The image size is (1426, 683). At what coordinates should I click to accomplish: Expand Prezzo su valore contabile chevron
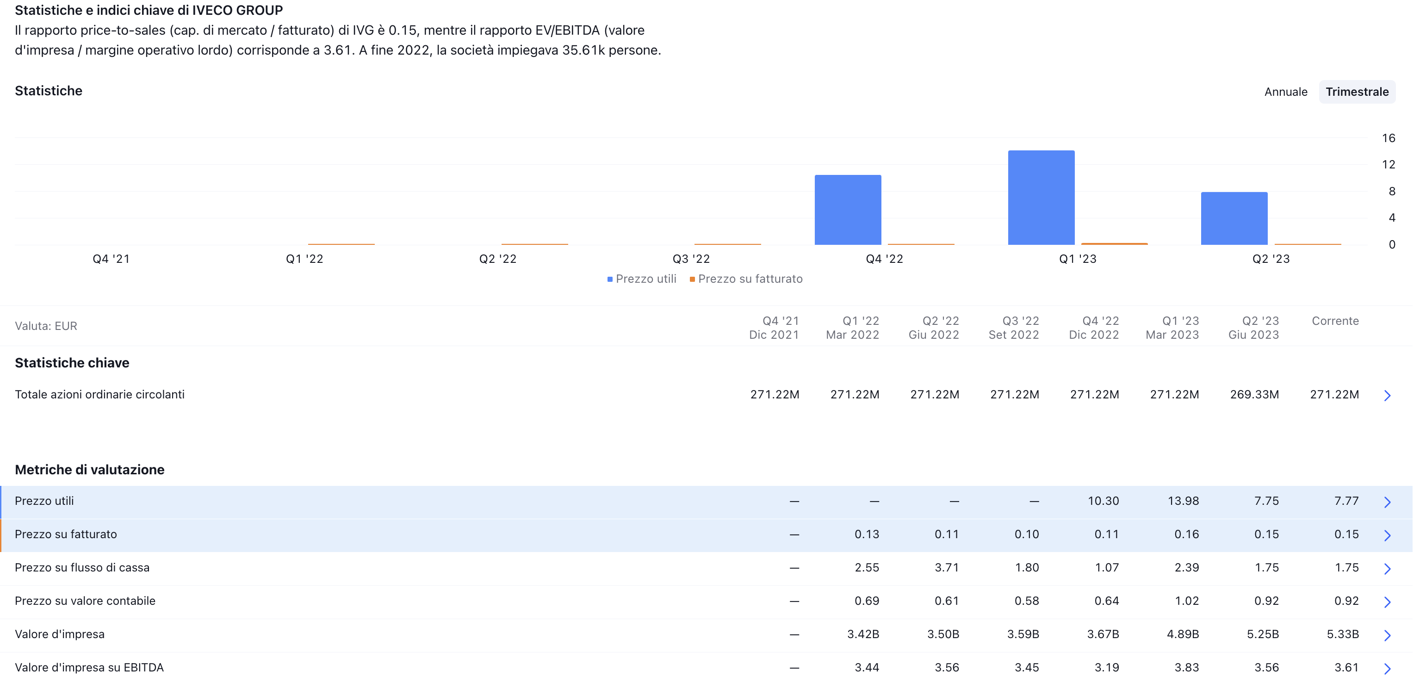point(1387,602)
